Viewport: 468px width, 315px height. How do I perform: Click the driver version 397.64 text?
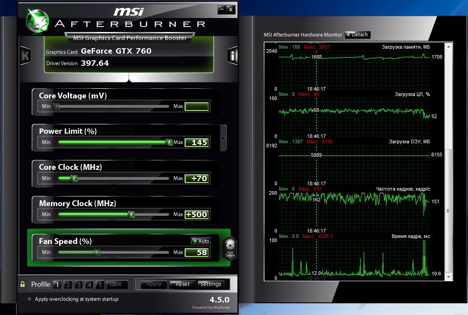(x=95, y=63)
